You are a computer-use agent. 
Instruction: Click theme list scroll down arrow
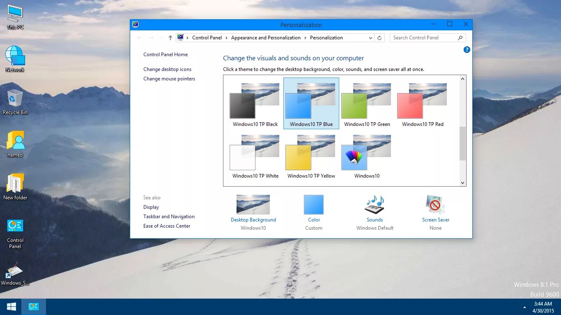coord(463,183)
